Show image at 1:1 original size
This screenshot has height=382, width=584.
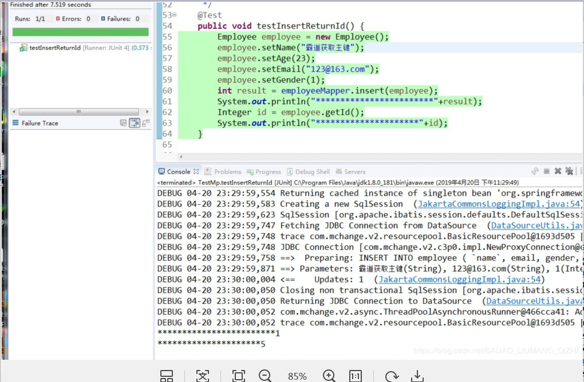(x=356, y=376)
